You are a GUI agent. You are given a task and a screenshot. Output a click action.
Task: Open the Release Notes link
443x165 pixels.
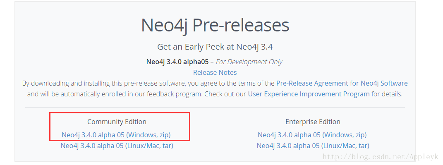click(215, 73)
